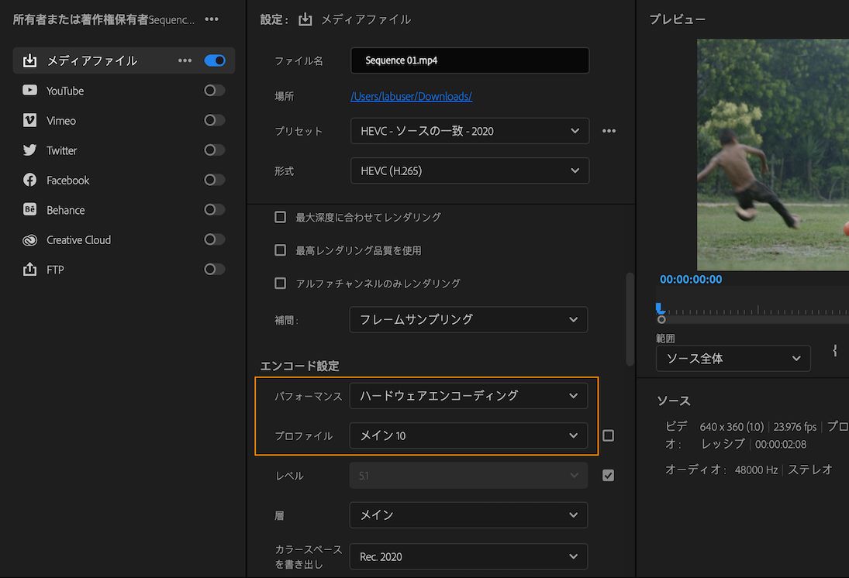
Task: Uncheck the レベル match-source checkbox
Action: pyautogui.click(x=608, y=475)
